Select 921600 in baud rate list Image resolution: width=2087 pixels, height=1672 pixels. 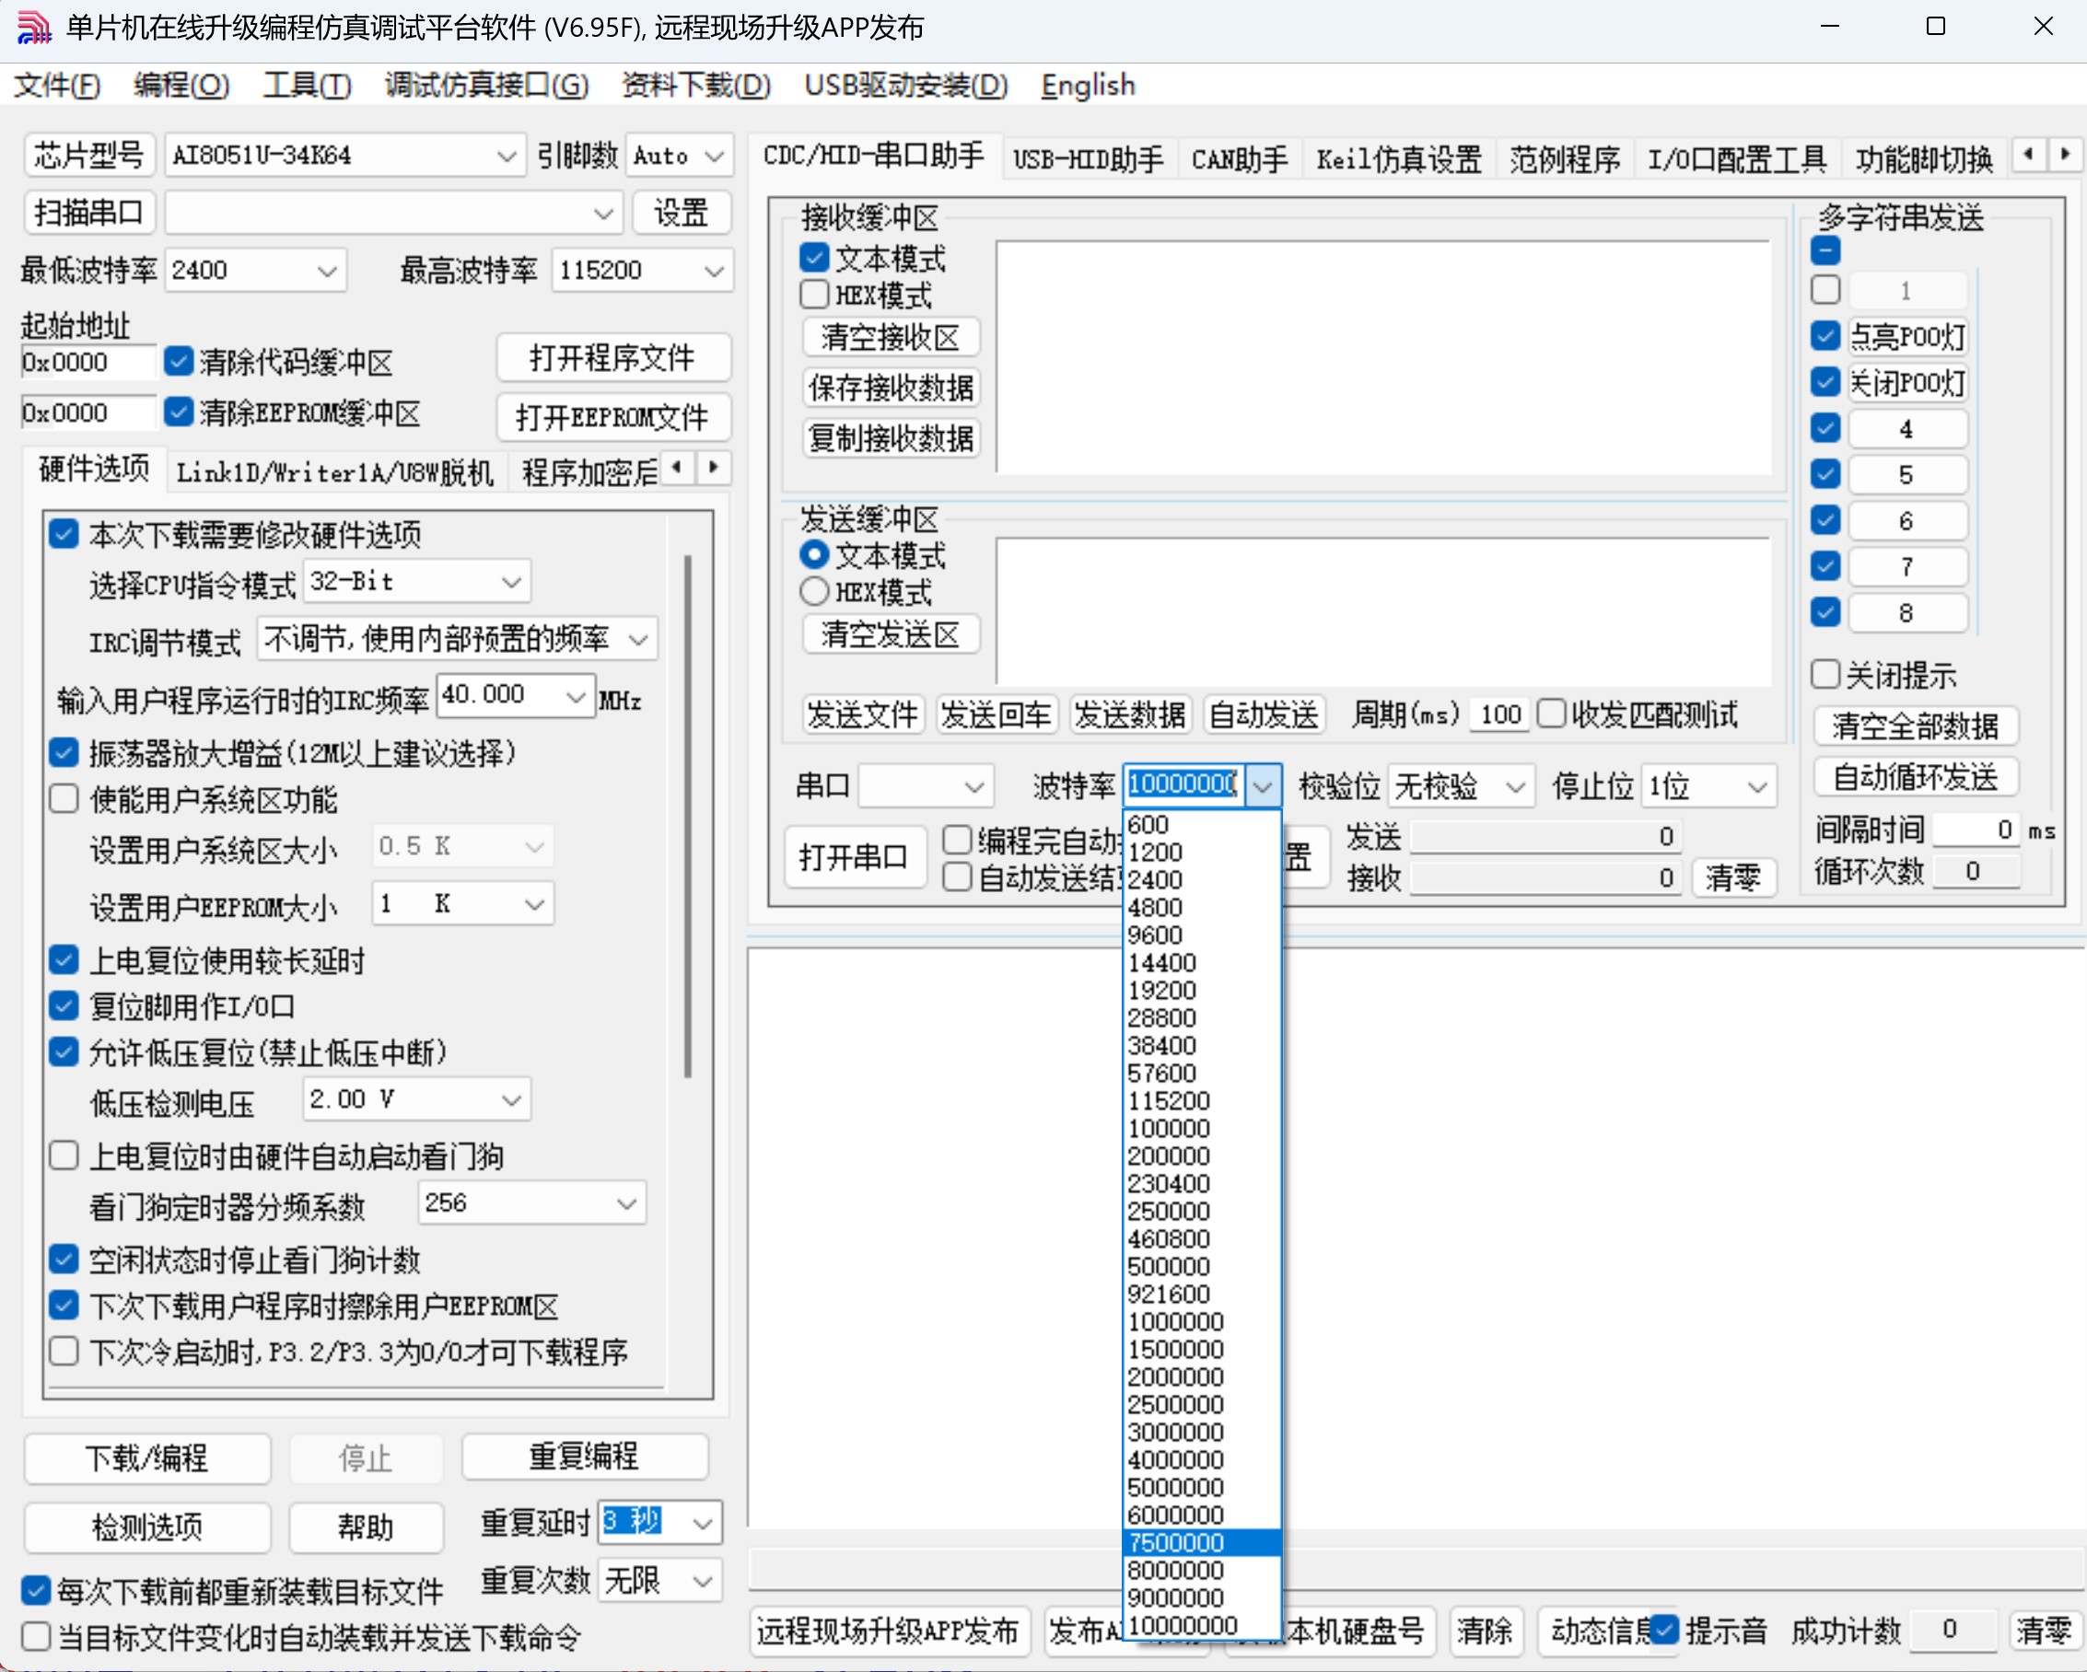click(x=1202, y=1294)
